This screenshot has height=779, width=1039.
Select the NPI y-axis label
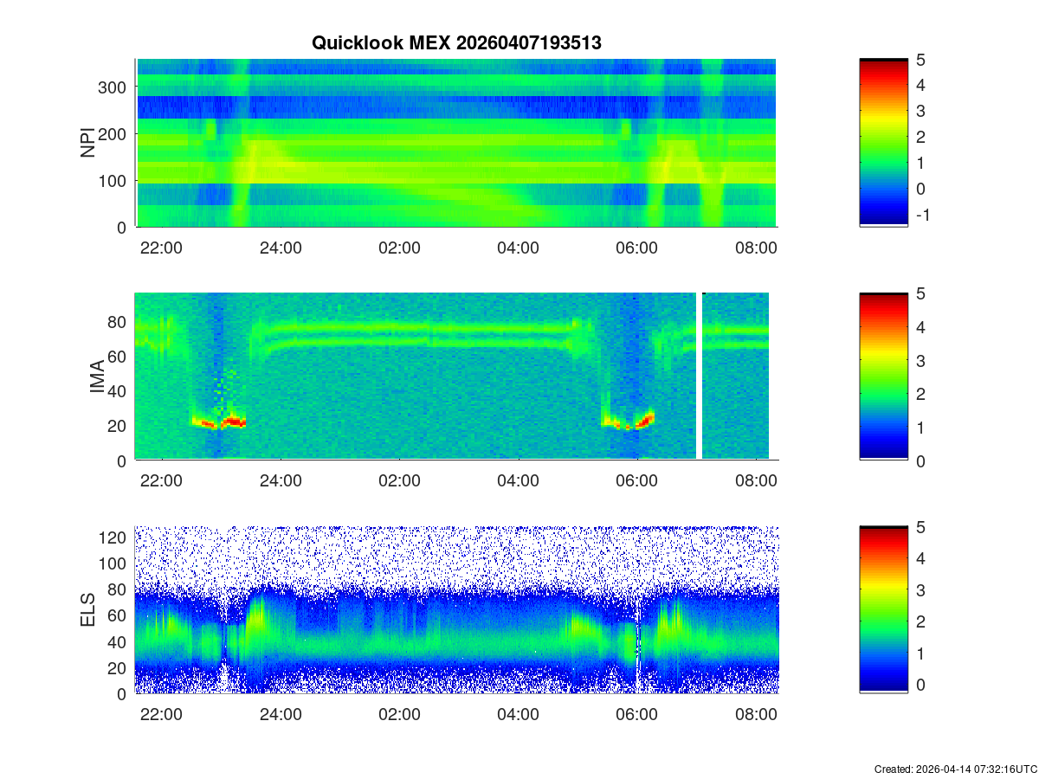[x=88, y=143]
